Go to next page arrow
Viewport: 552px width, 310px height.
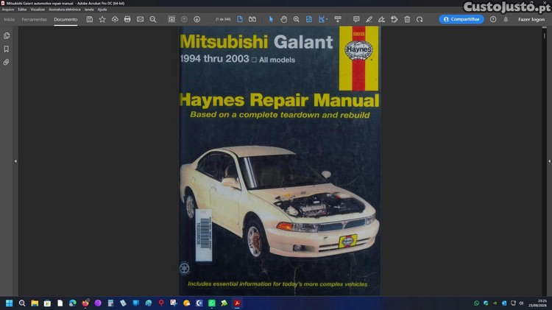(x=197, y=19)
